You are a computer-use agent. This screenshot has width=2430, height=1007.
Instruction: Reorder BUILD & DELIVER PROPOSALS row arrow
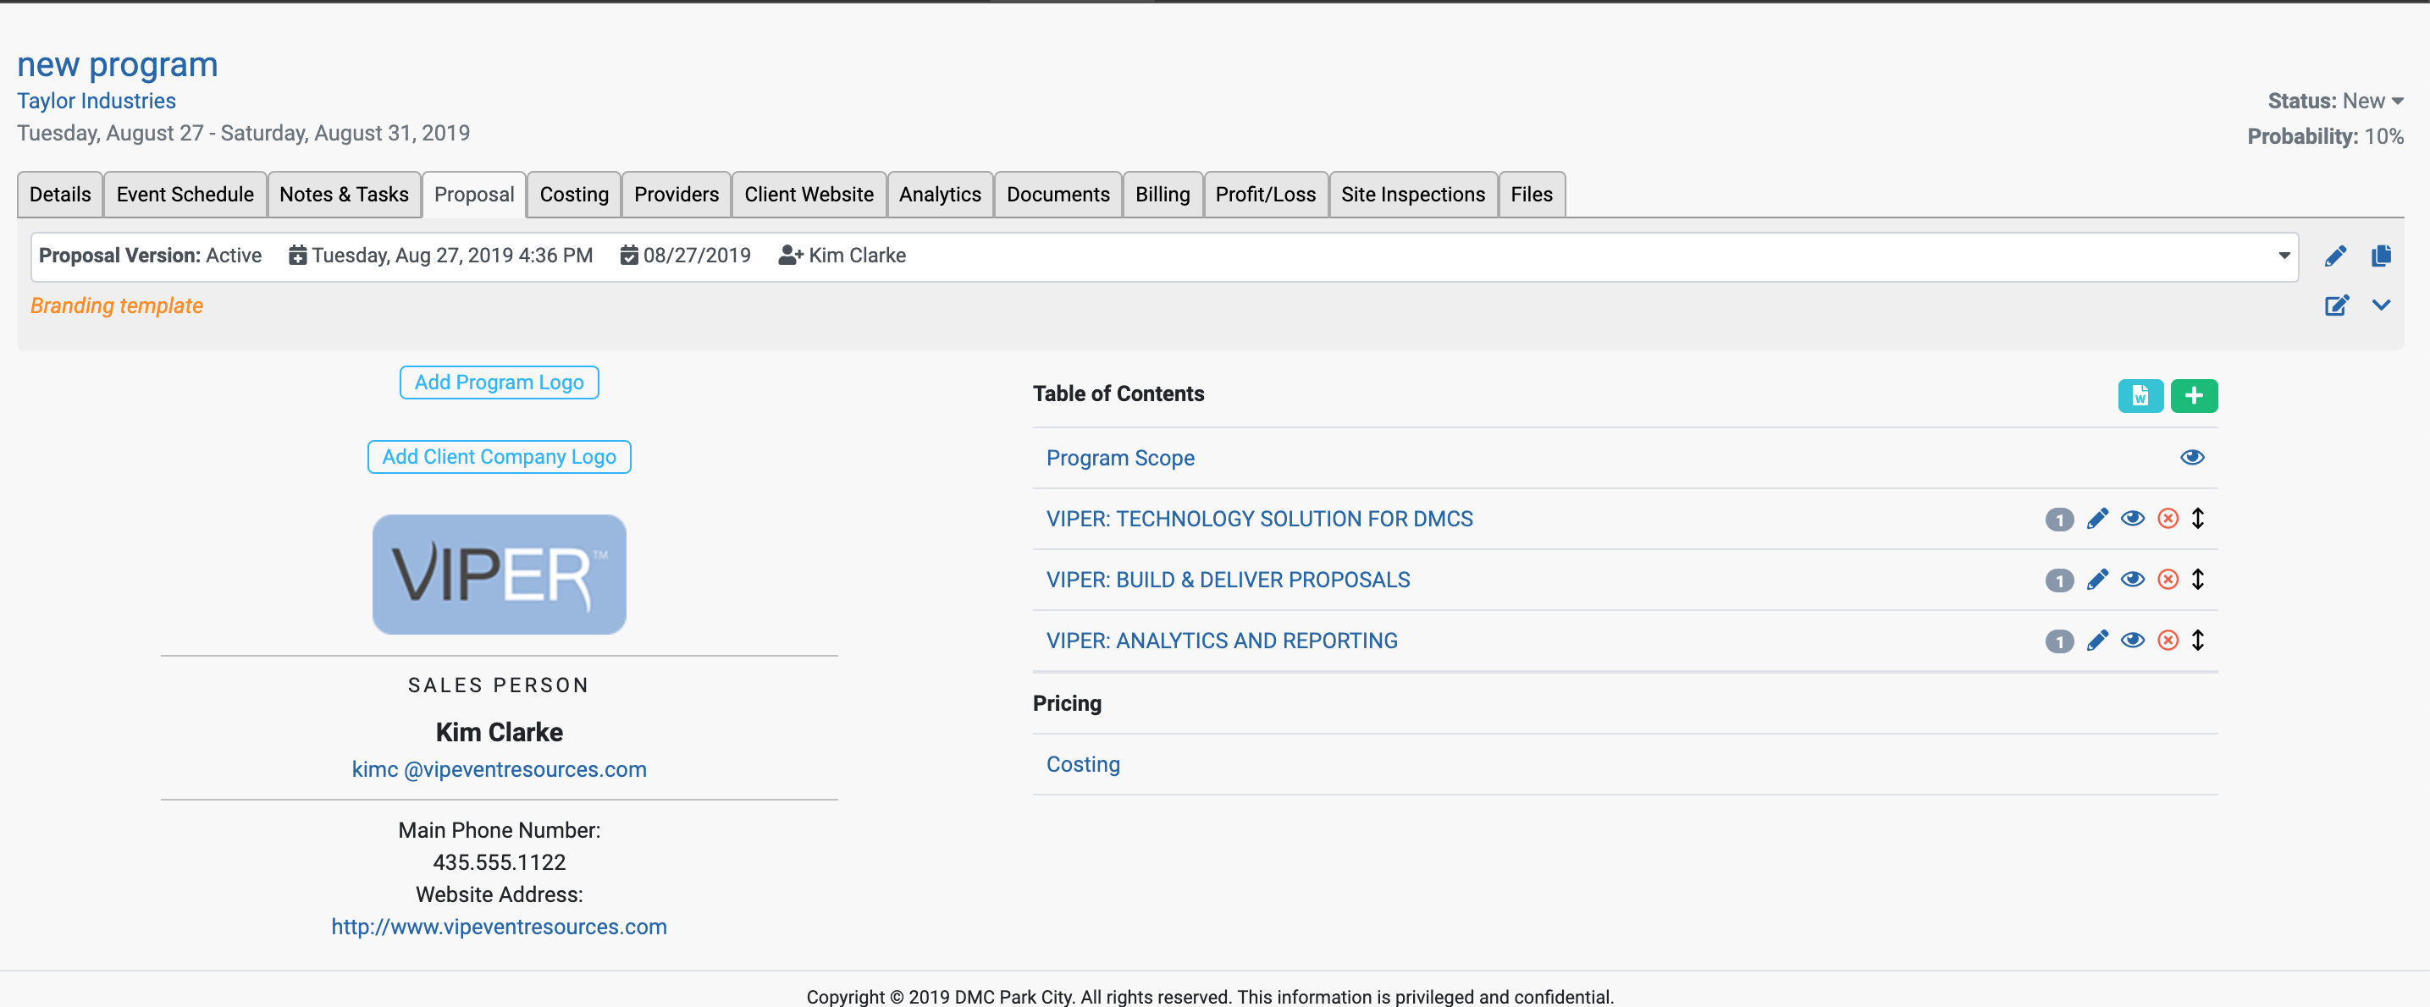point(2197,579)
